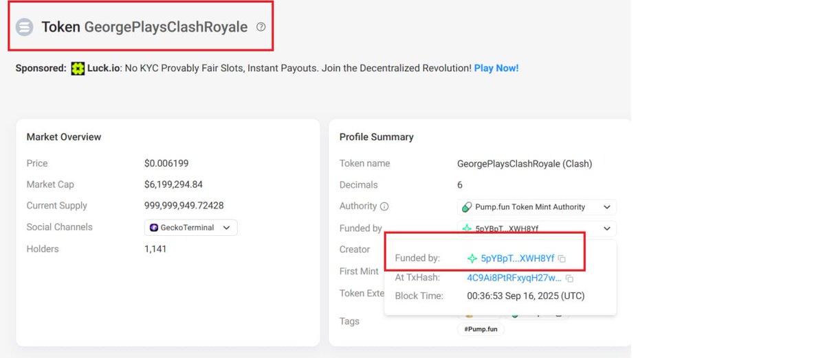Click the GeckoTerminal logo in Social Channels
The height and width of the screenshot is (358, 825).
tap(154, 228)
